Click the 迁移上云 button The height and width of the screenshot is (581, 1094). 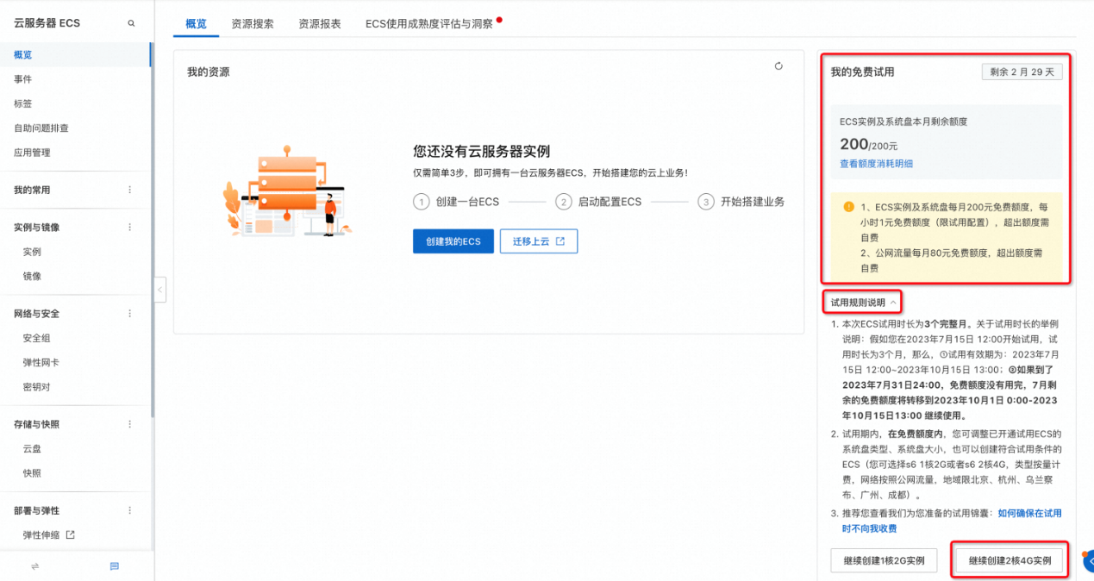(x=539, y=241)
